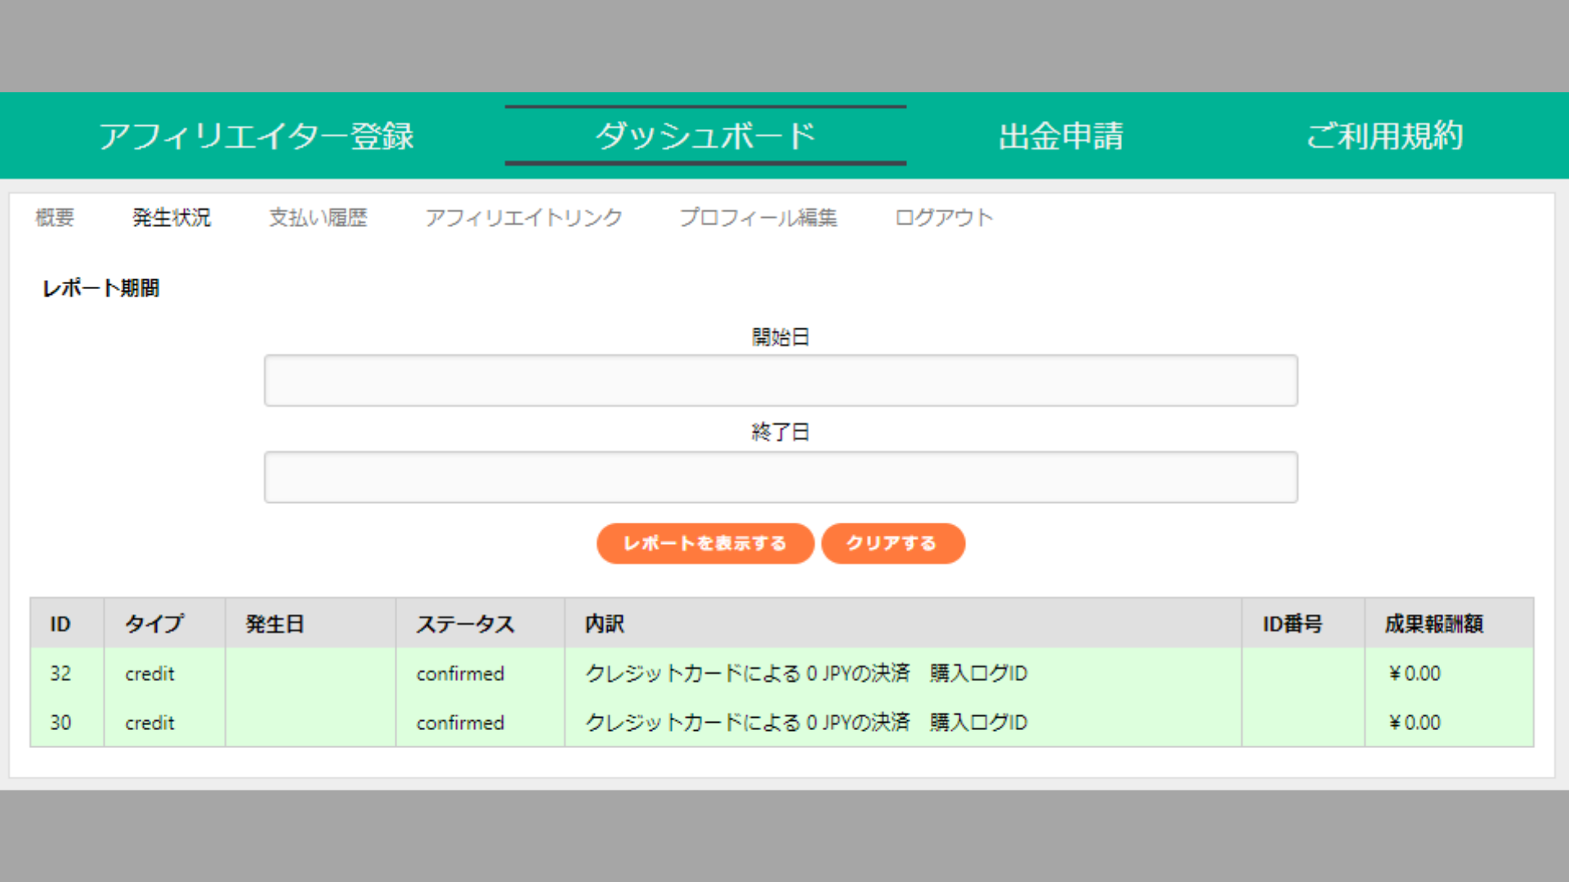Click confirmed status in row 32
This screenshot has width=1569, height=882.
(460, 674)
